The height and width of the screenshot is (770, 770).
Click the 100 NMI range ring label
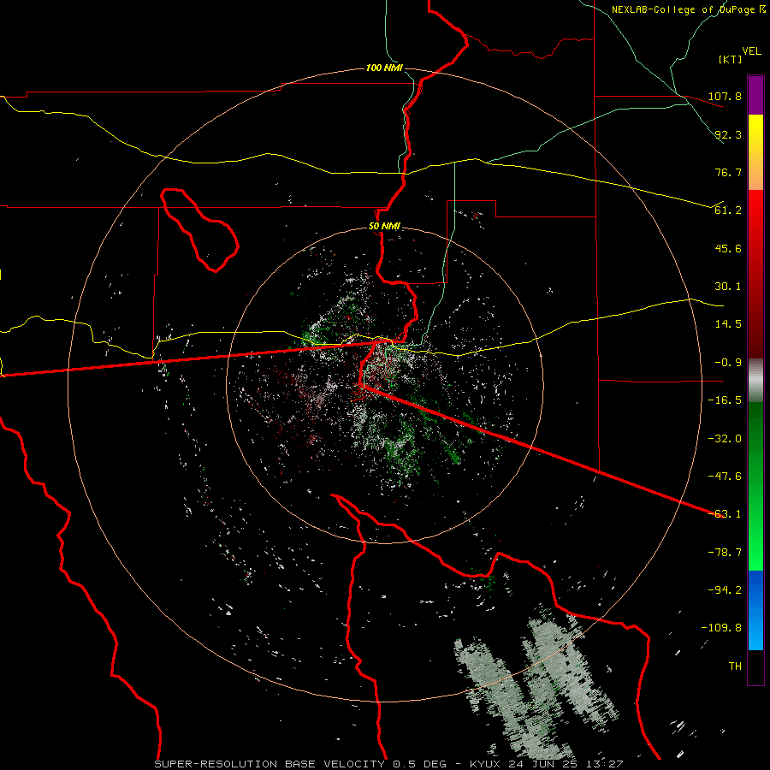click(x=384, y=68)
